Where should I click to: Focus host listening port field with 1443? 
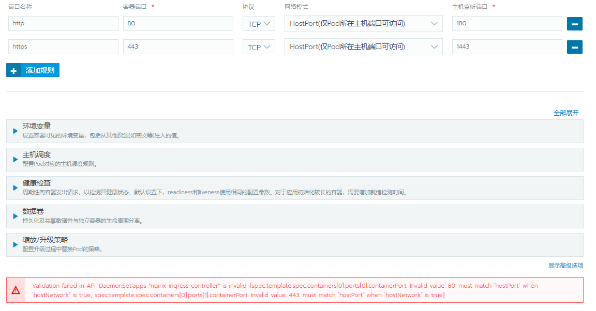point(507,46)
